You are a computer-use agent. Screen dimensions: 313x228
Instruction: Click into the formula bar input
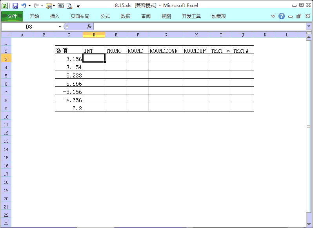click(x=200, y=26)
